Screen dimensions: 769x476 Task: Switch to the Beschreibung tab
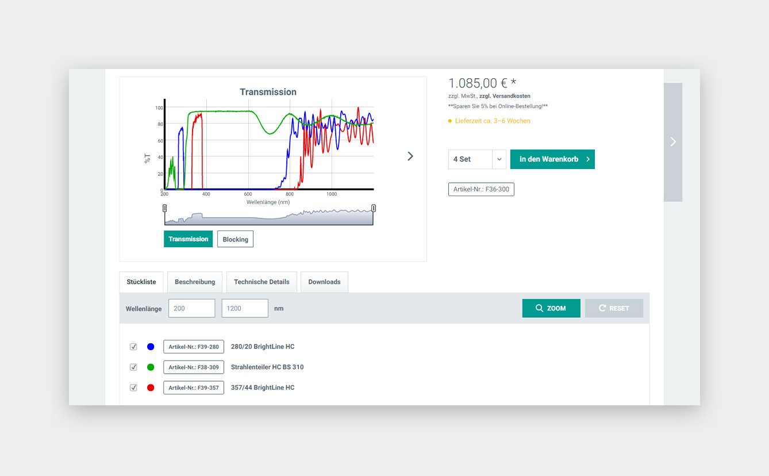(195, 282)
